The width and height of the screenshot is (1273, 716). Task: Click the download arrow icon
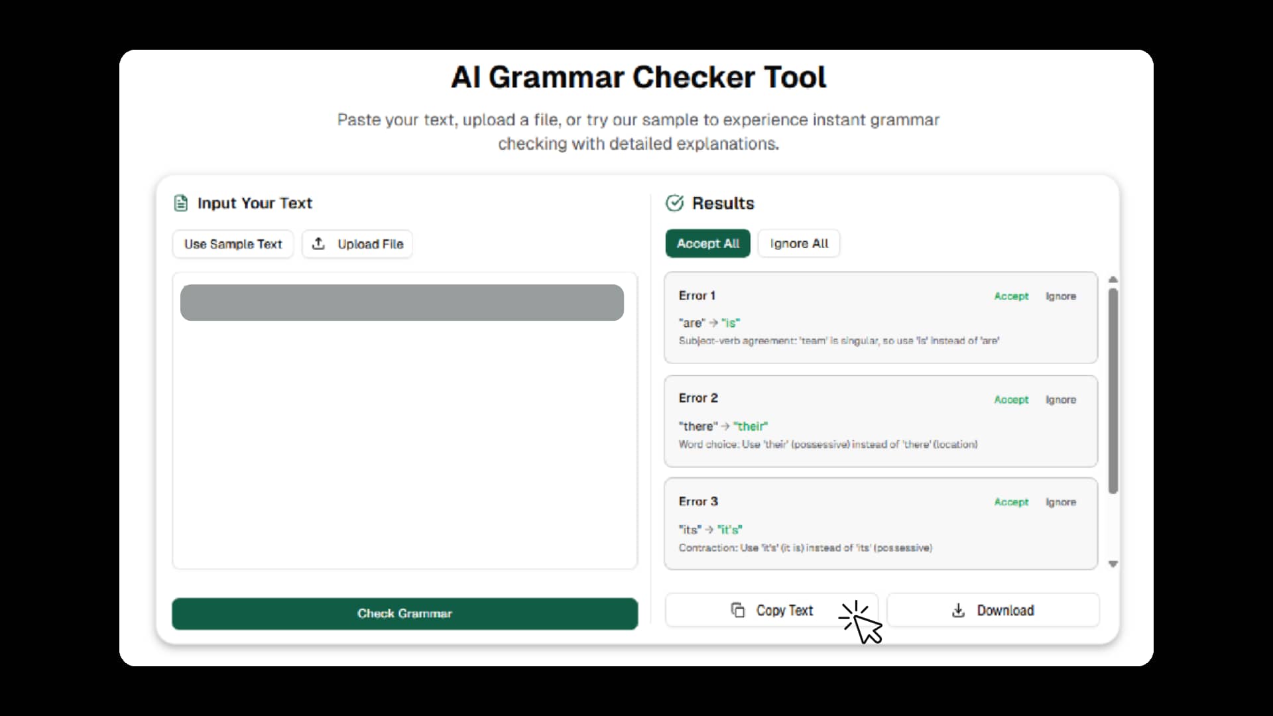958,610
